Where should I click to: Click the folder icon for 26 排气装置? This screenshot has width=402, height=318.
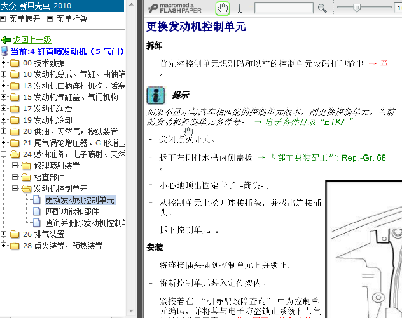[15, 234]
